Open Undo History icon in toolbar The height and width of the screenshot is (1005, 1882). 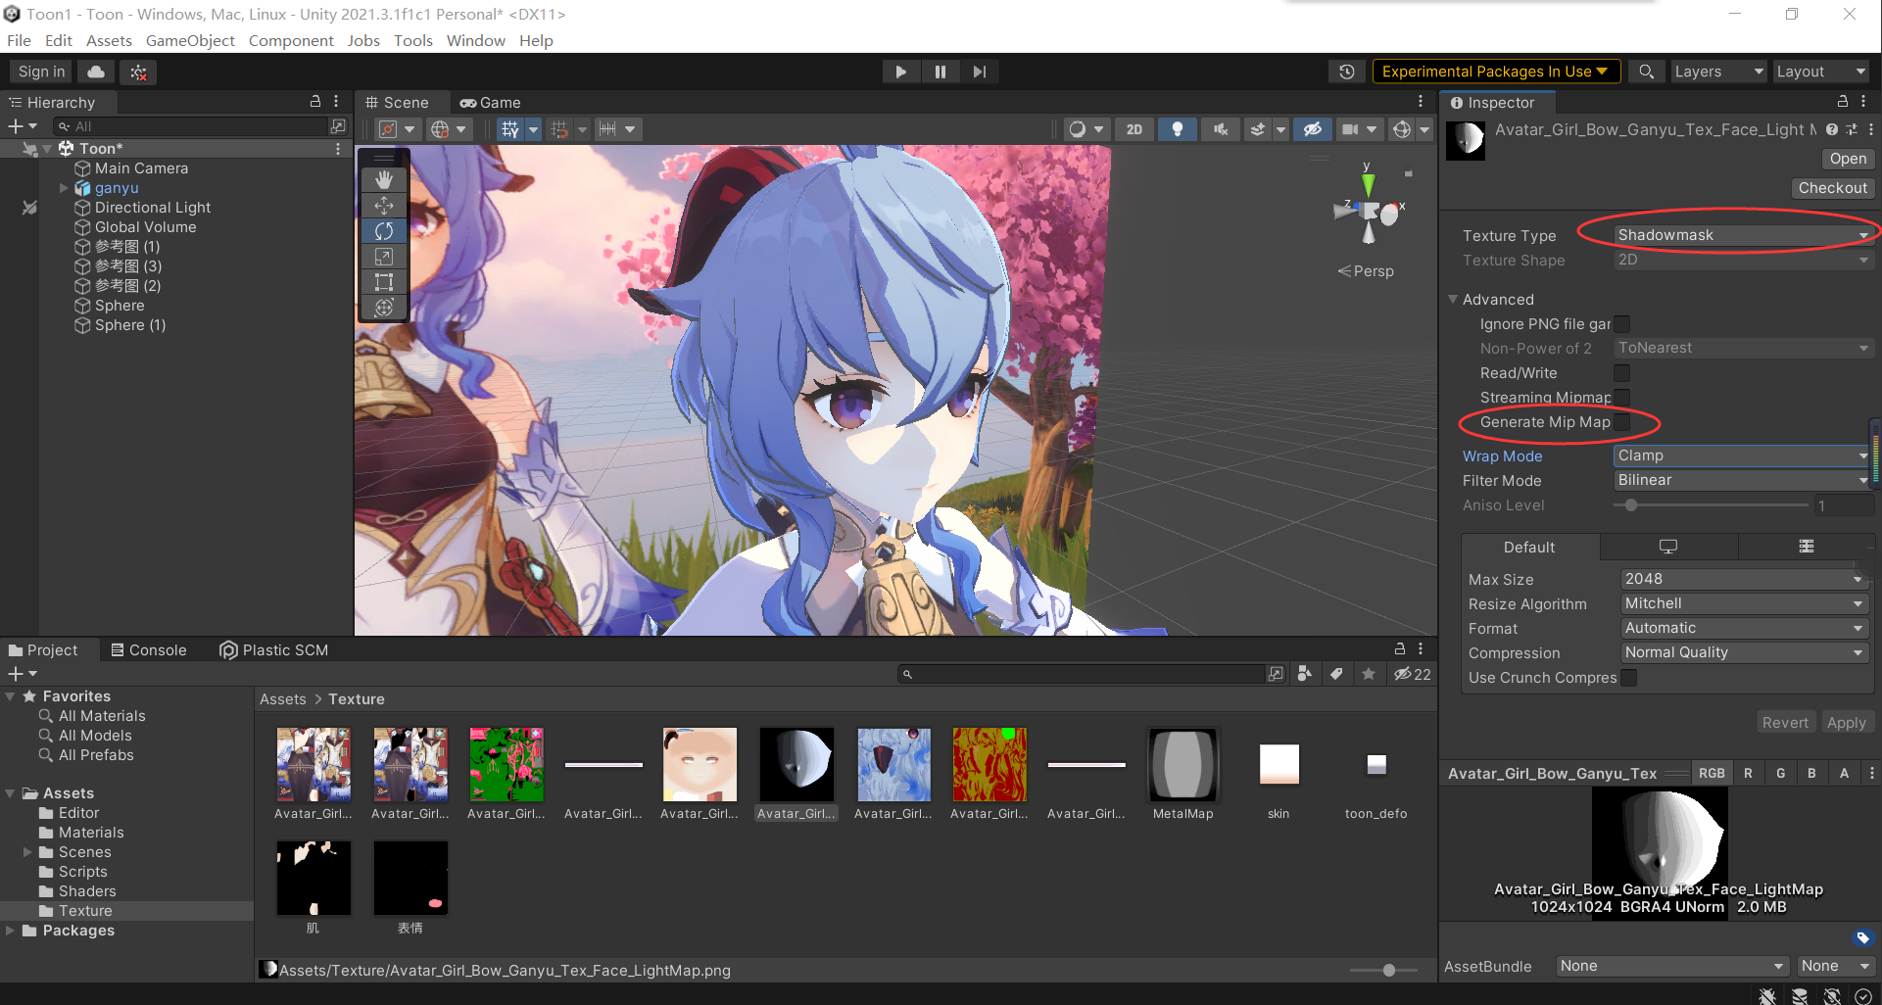pos(1347,72)
